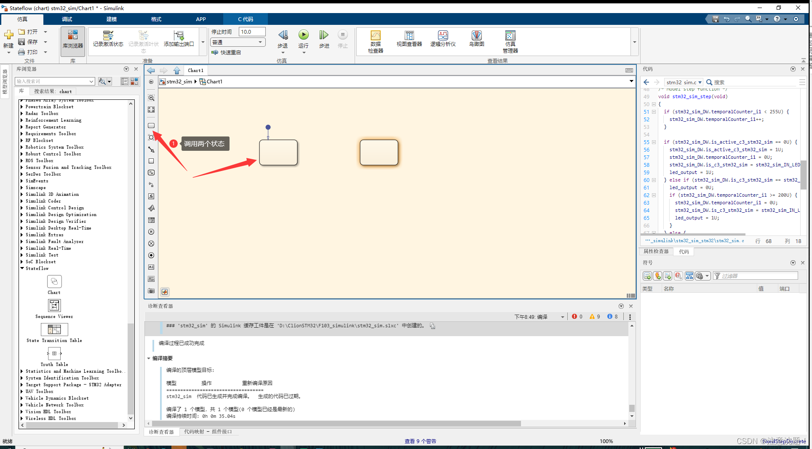Take a chart screenshot with camera icon

point(151,291)
